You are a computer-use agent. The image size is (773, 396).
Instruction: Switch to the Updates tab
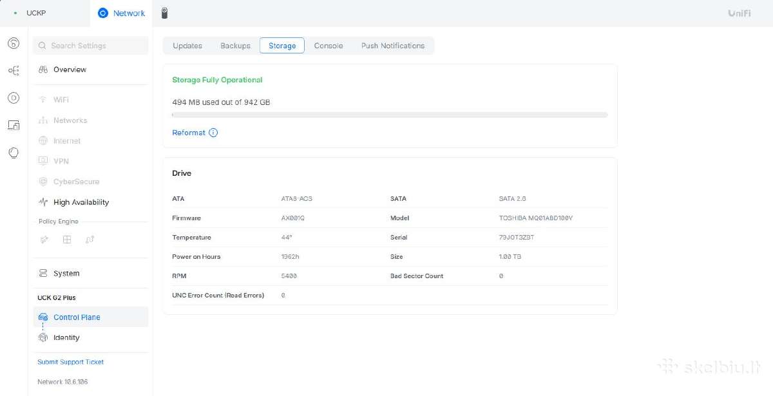[187, 46]
